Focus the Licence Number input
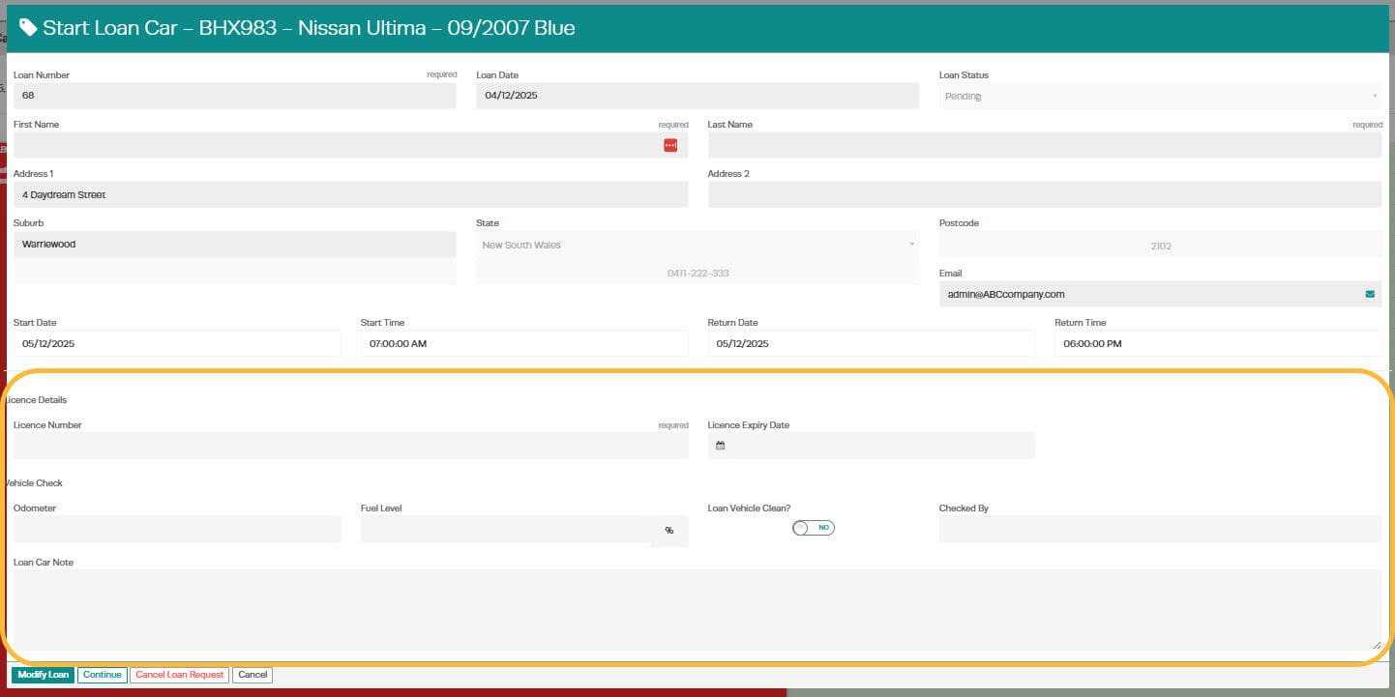Screen dimensions: 1395x697 tap(350, 446)
